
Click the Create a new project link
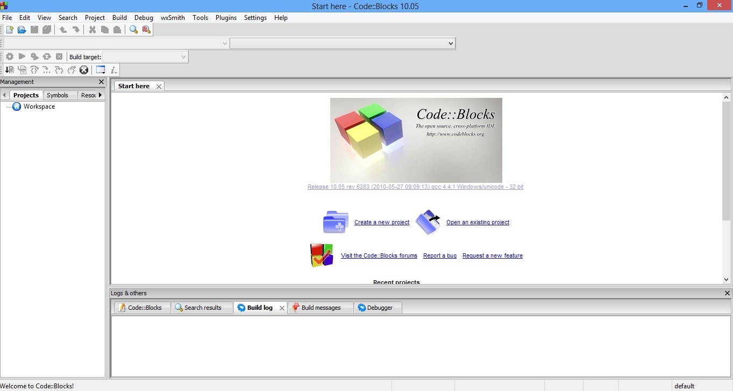[382, 222]
